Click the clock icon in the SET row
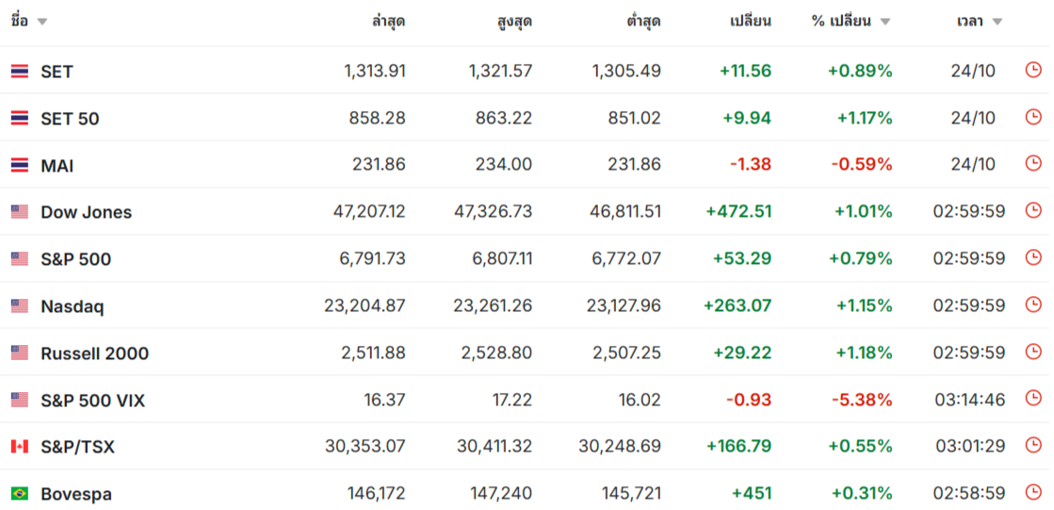The height and width of the screenshot is (510, 1054). (1033, 70)
